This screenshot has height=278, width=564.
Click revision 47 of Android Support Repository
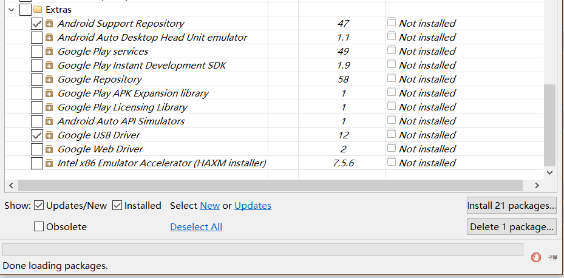343,24
